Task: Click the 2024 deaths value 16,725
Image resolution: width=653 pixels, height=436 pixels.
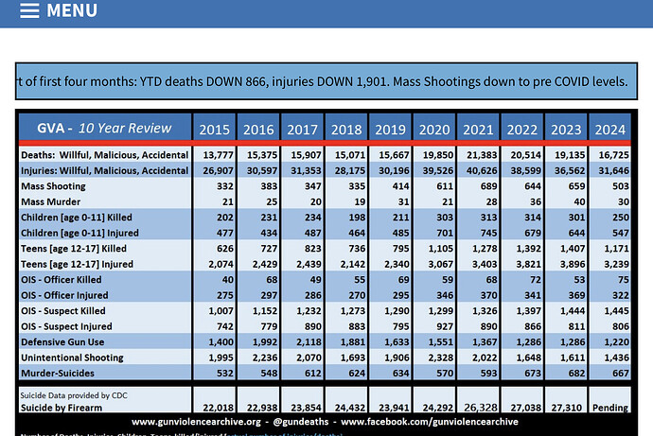Action: [x=614, y=155]
